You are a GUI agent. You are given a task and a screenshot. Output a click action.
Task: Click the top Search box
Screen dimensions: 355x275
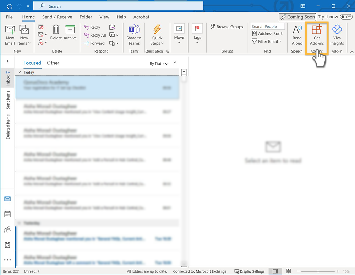118,6
